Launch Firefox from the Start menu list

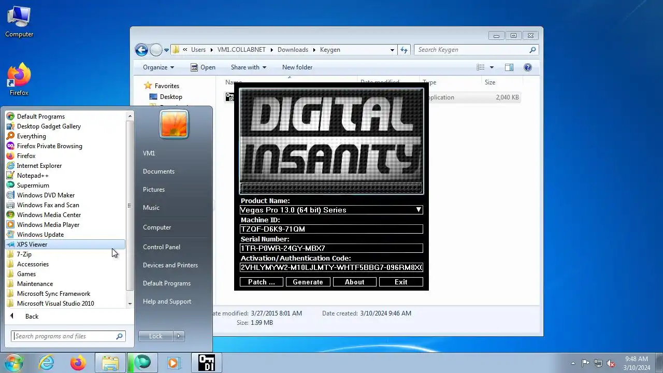point(65,156)
